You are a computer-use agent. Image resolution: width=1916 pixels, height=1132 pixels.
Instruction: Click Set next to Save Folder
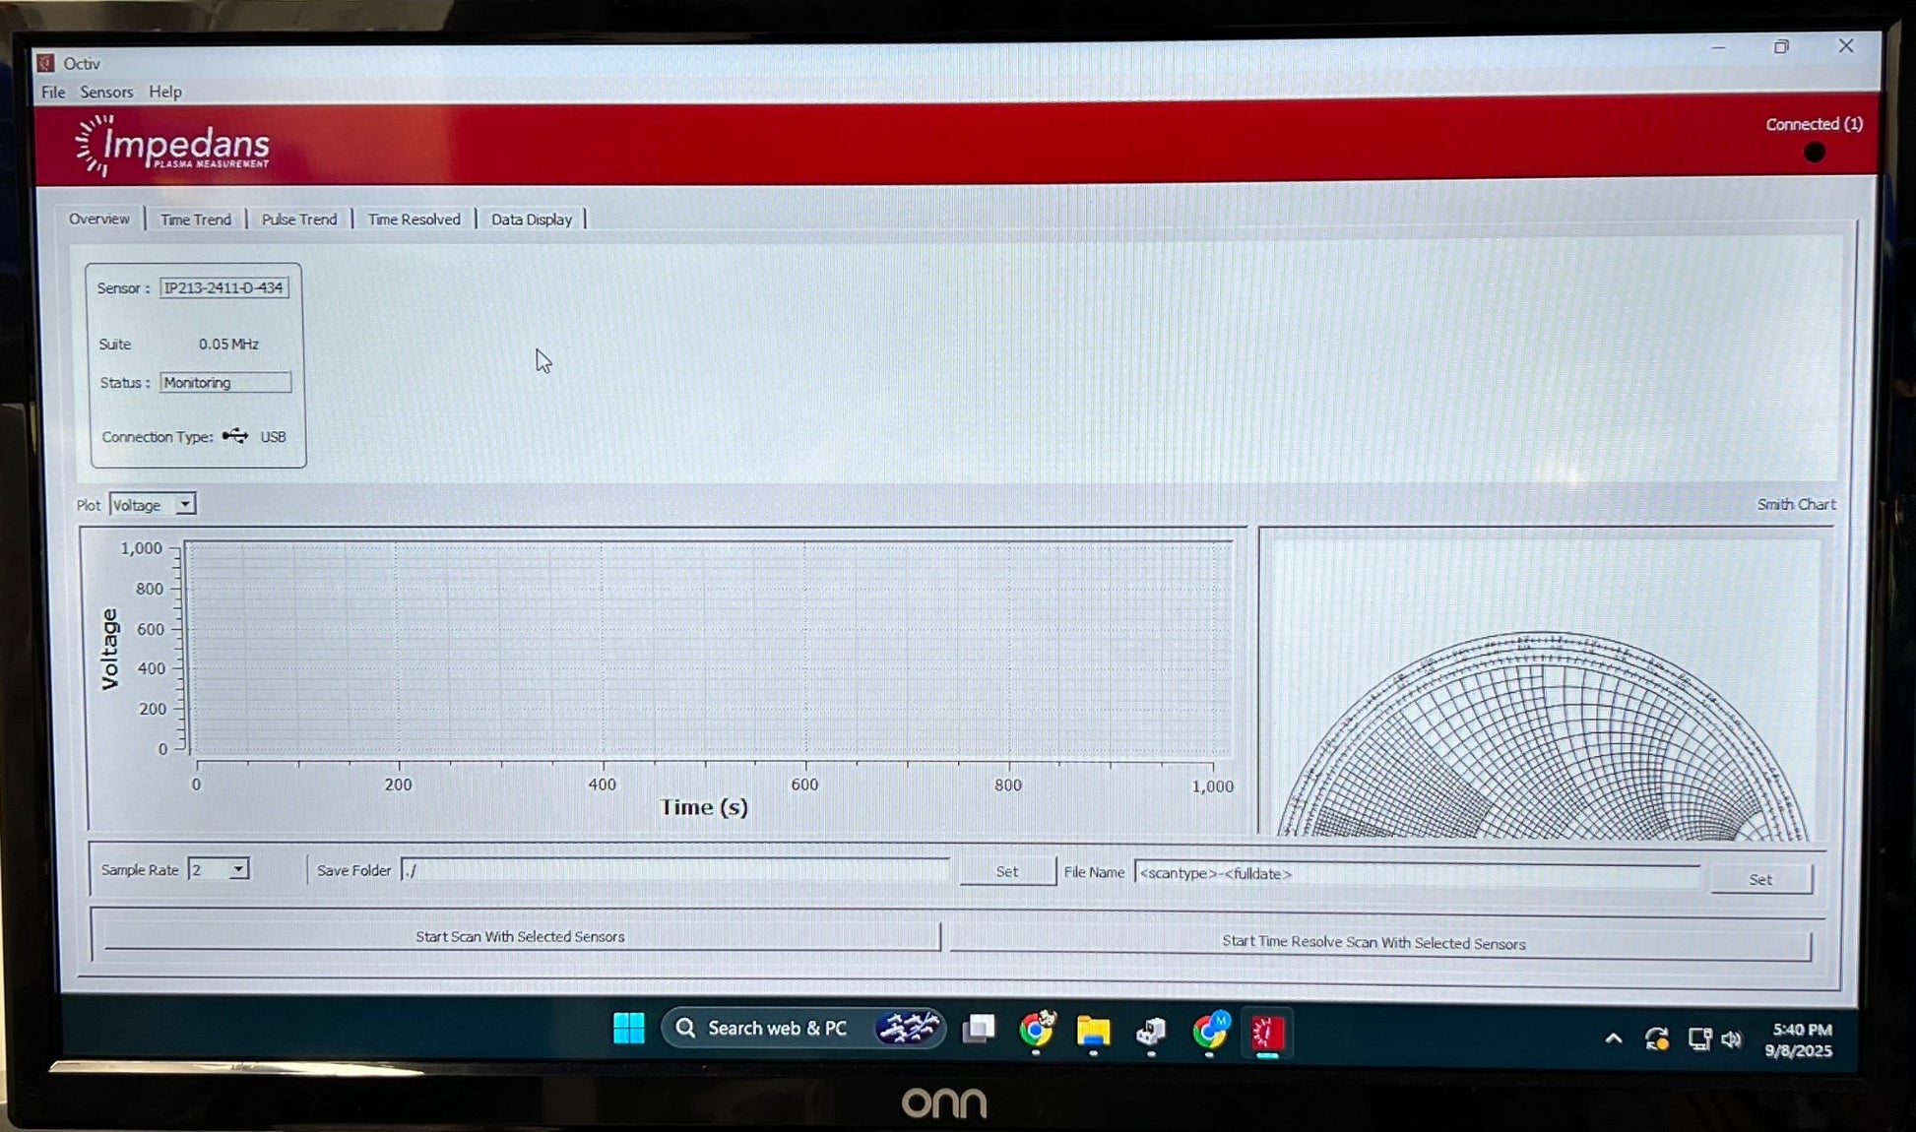pyautogui.click(x=1006, y=871)
